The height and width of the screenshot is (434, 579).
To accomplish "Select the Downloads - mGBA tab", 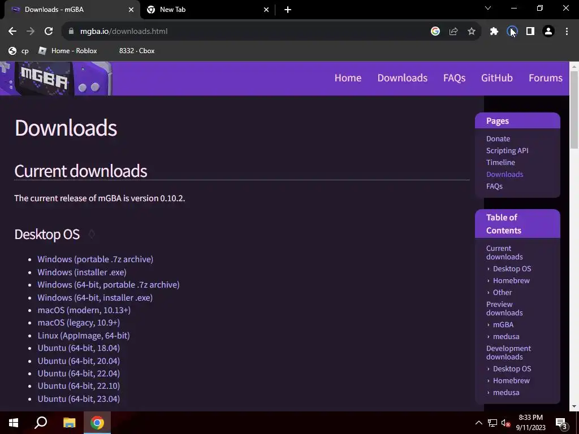I will click(72, 10).
